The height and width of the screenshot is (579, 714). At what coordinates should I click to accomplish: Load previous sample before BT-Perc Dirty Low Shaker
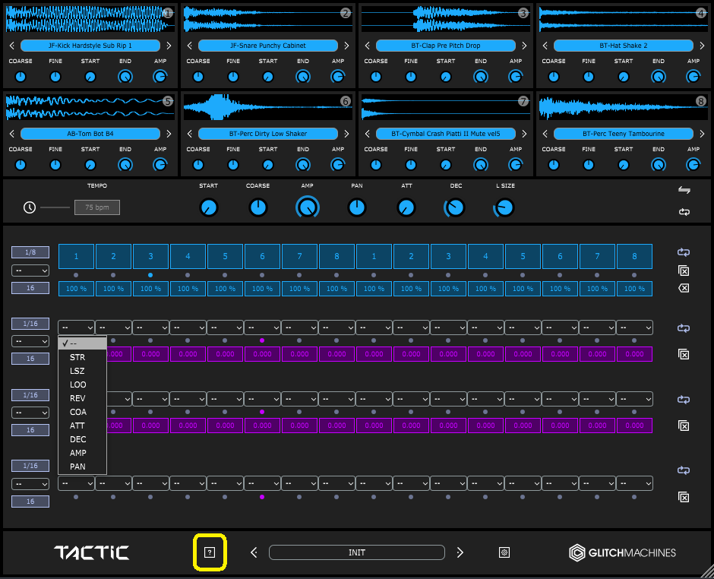pyautogui.click(x=190, y=134)
